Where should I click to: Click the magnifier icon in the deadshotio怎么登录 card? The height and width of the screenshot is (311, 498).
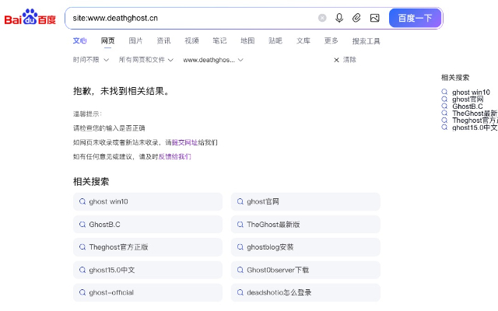[x=240, y=292]
